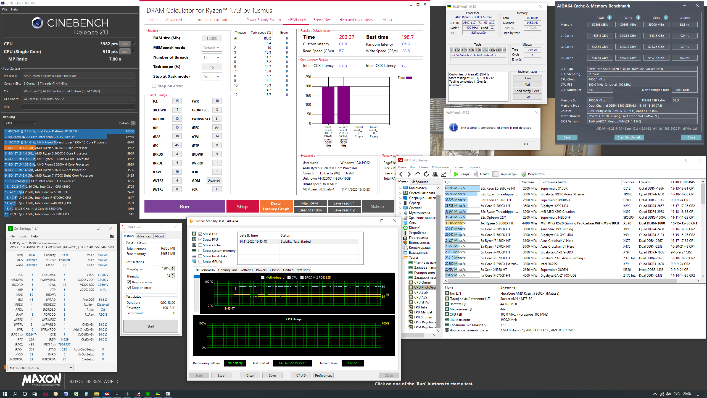This screenshot has height=398, width=707.
Task: Click Draw Latency Graph button
Action: coord(276,206)
